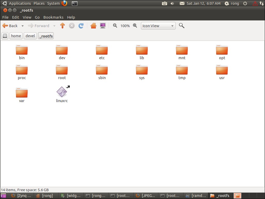Viewport: 265px width, 199px height.
Task: Open the volume control indicator
Action: click(x=172, y=3)
